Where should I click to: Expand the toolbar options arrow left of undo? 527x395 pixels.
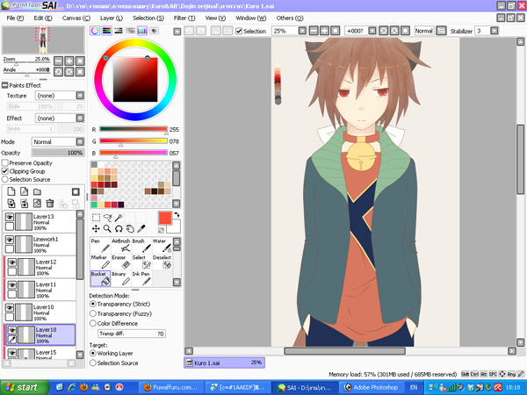tap(177, 32)
